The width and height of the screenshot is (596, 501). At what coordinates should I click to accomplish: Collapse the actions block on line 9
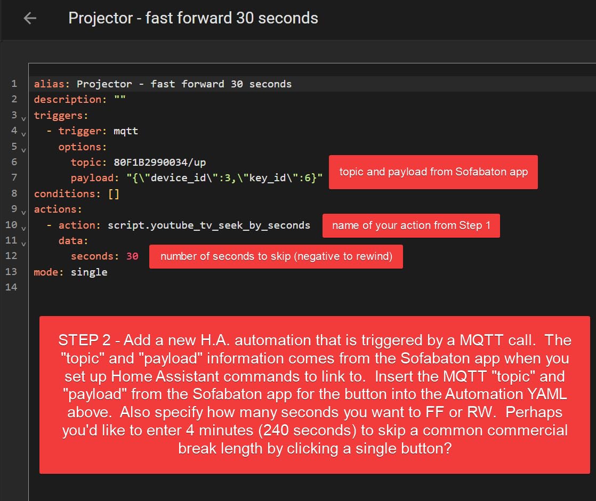23,211
